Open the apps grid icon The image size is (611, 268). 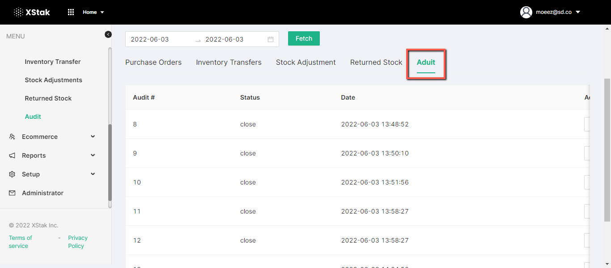71,12
